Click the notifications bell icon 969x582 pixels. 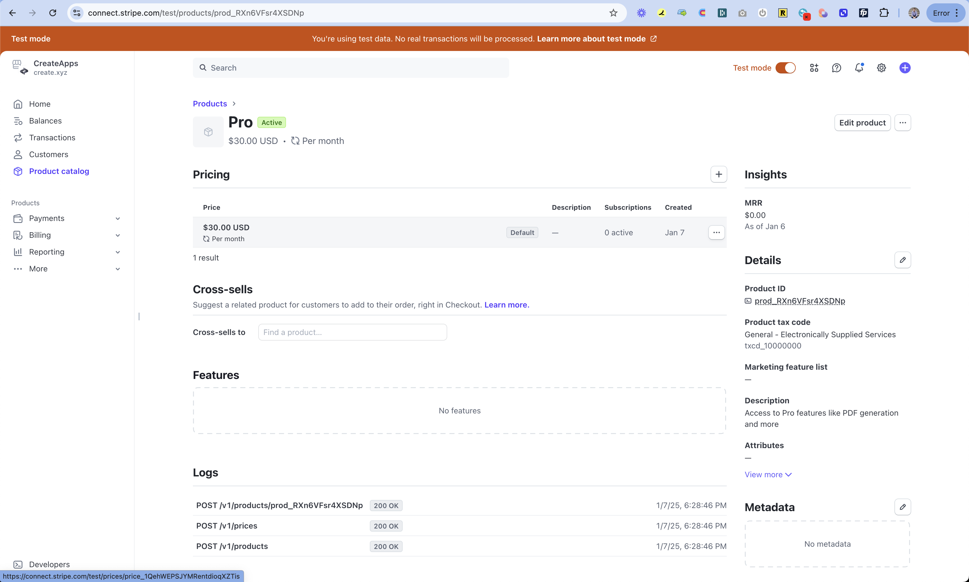click(859, 68)
